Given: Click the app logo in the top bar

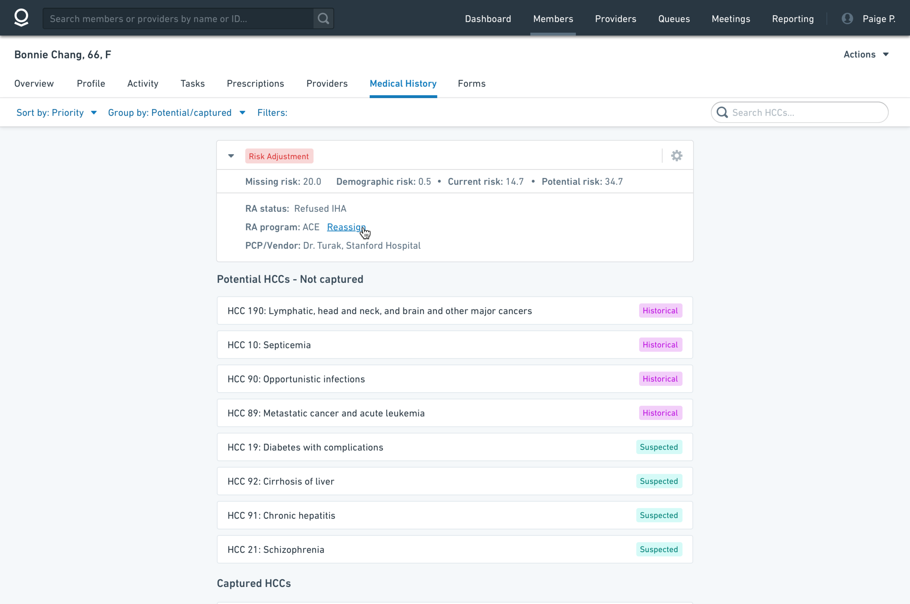Looking at the screenshot, I should pos(21,18).
